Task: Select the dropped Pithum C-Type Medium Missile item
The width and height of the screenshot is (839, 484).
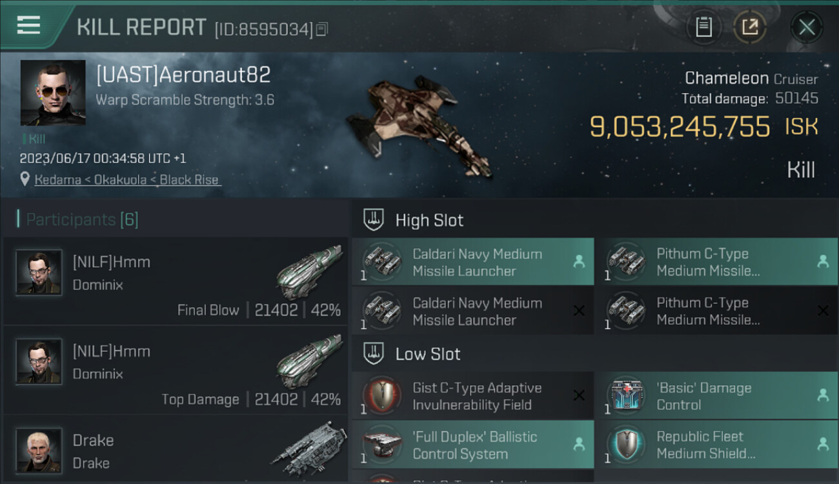Action: point(716,262)
